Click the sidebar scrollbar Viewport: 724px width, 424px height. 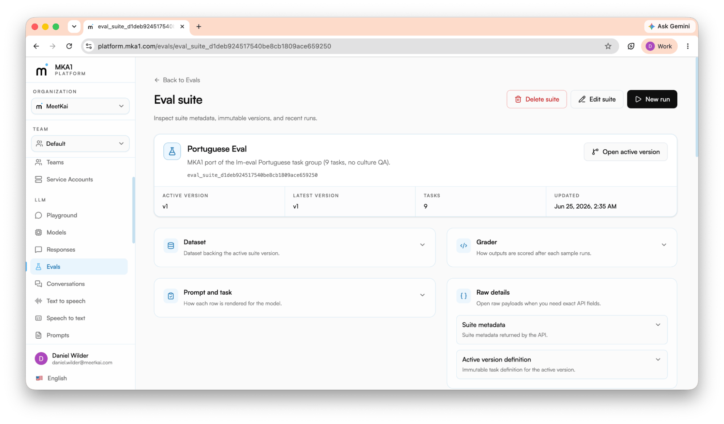[x=134, y=210]
